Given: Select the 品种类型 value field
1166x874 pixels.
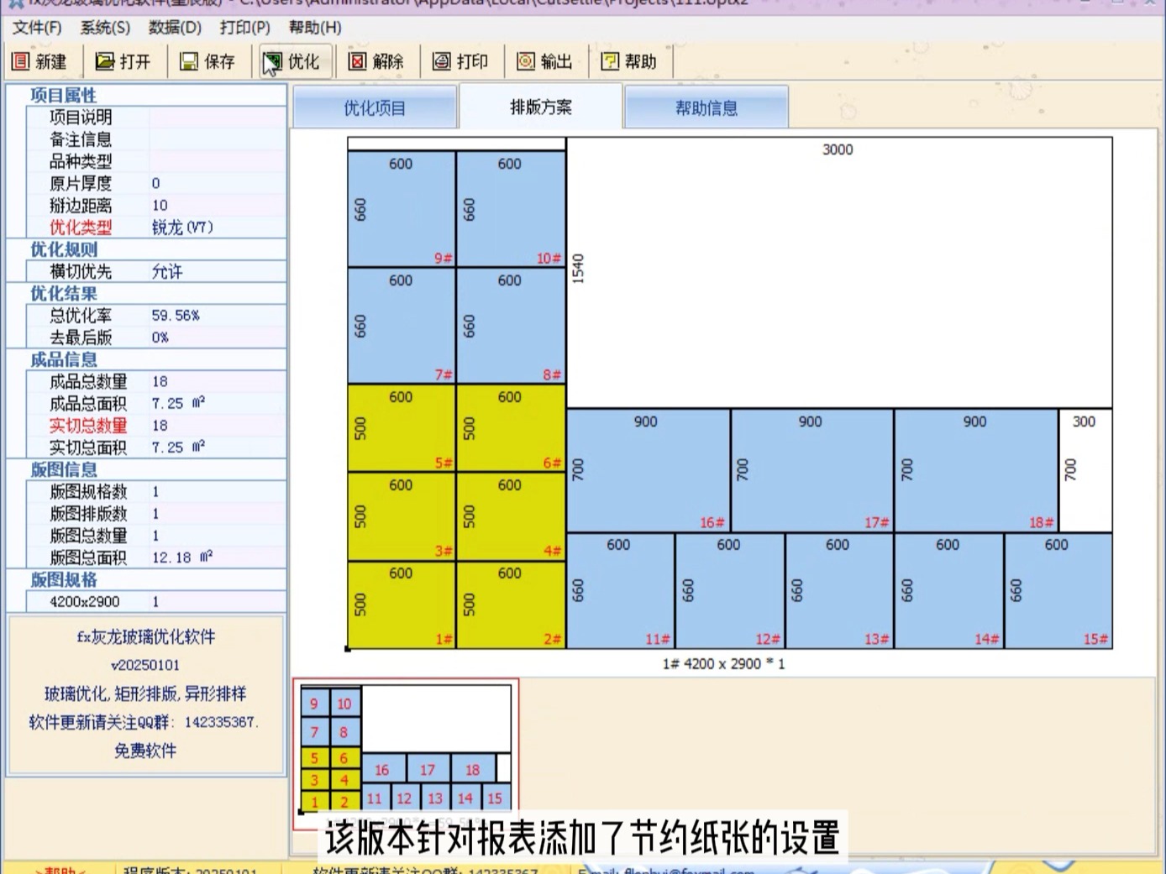Looking at the screenshot, I should (218, 161).
